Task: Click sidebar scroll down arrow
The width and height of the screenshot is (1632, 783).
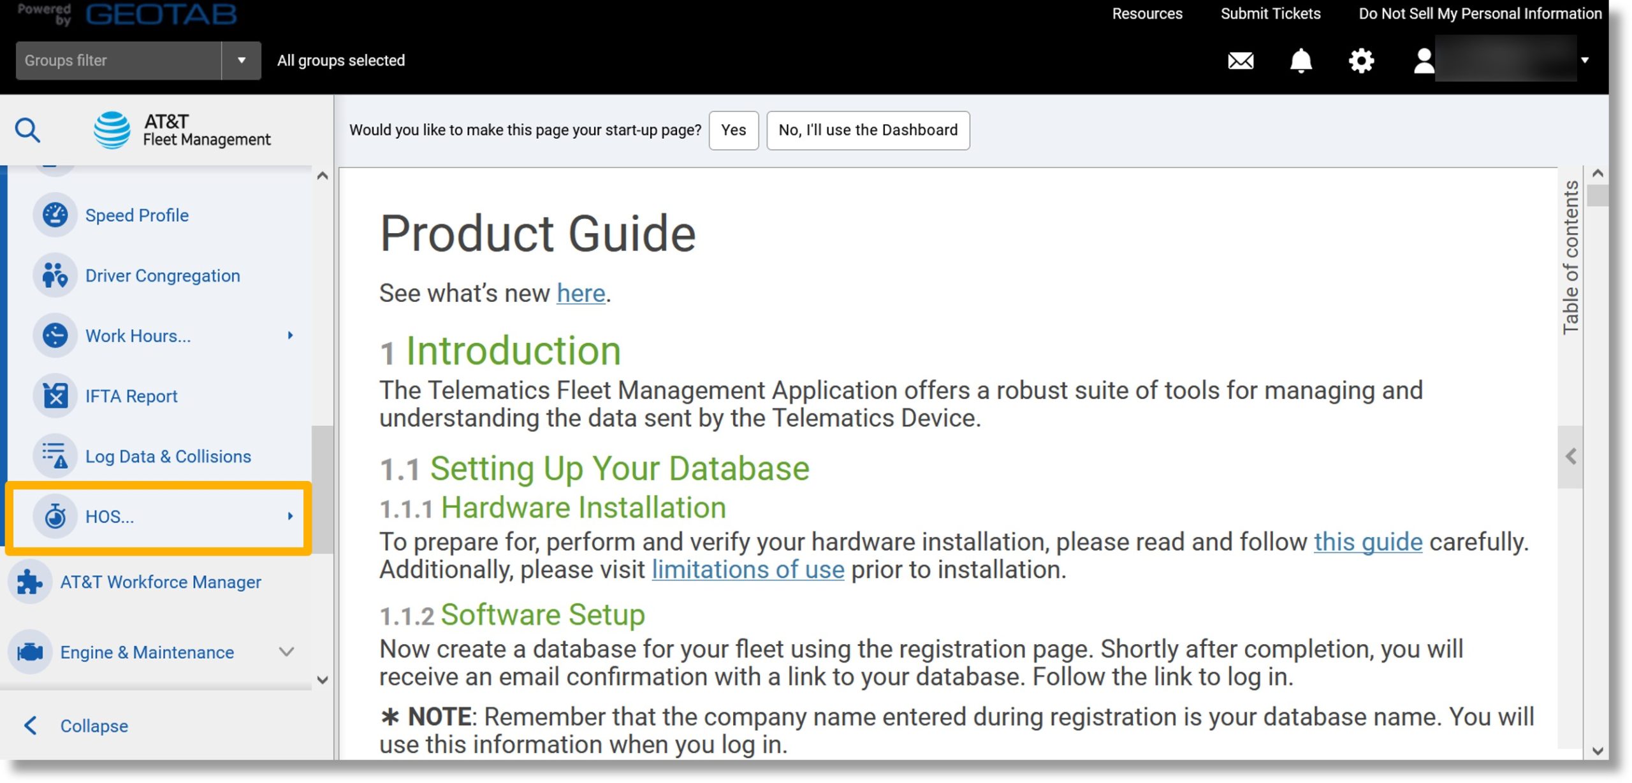Action: (x=323, y=680)
